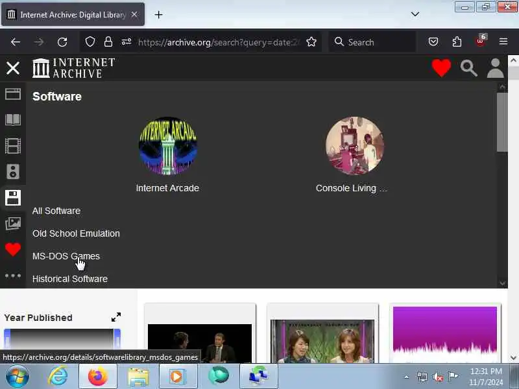Select the Internet Archive Digital Library tab

coord(73,14)
